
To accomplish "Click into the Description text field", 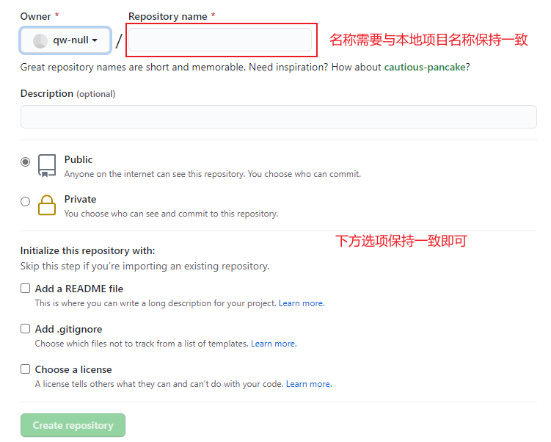I will (278, 117).
